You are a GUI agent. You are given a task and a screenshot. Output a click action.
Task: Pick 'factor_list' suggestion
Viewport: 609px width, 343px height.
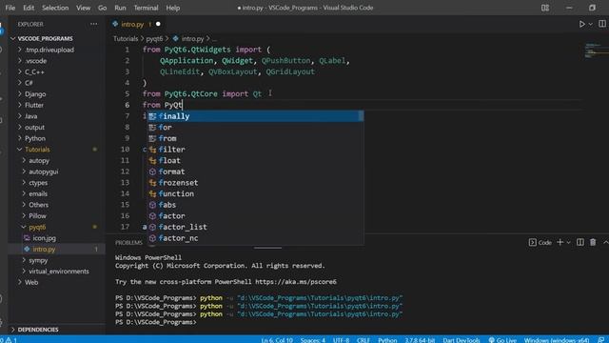pyautogui.click(x=256, y=227)
